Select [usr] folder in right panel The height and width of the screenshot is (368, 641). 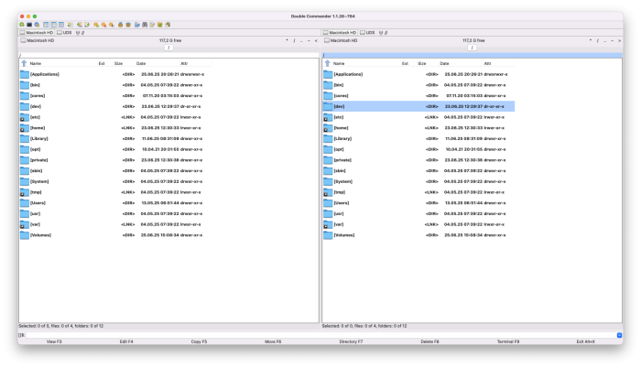point(418,214)
